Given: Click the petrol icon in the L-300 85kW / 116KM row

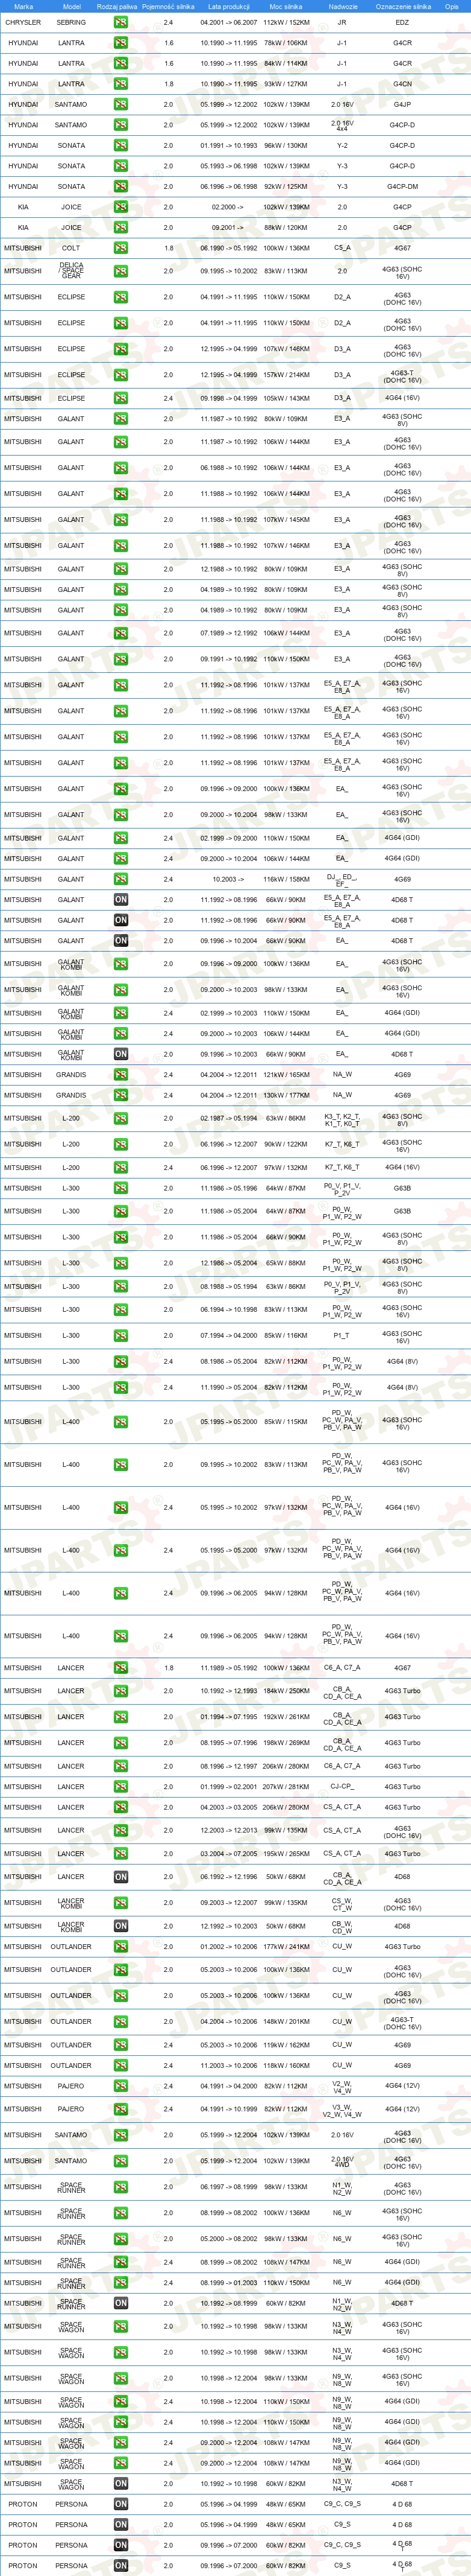Looking at the screenshot, I should click(x=120, y=1336).
